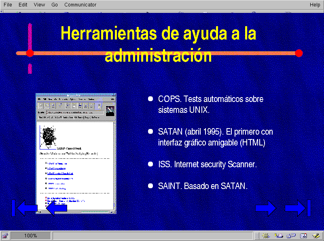Screen dimensions: 324x241
Task: Open the Edit menu
Action: tap(23, 5)
